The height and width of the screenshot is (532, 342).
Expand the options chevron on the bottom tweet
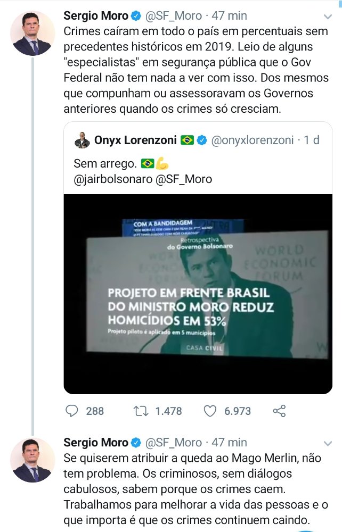(328, 443)
